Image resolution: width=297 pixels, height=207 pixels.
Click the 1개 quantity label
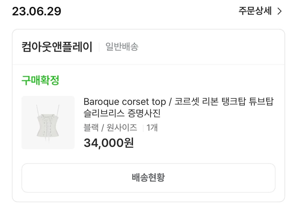coord(152,127)
